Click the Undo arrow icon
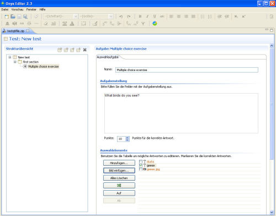Screen dimensions: 276x216 pyautogui.click(x=121, y=17)
